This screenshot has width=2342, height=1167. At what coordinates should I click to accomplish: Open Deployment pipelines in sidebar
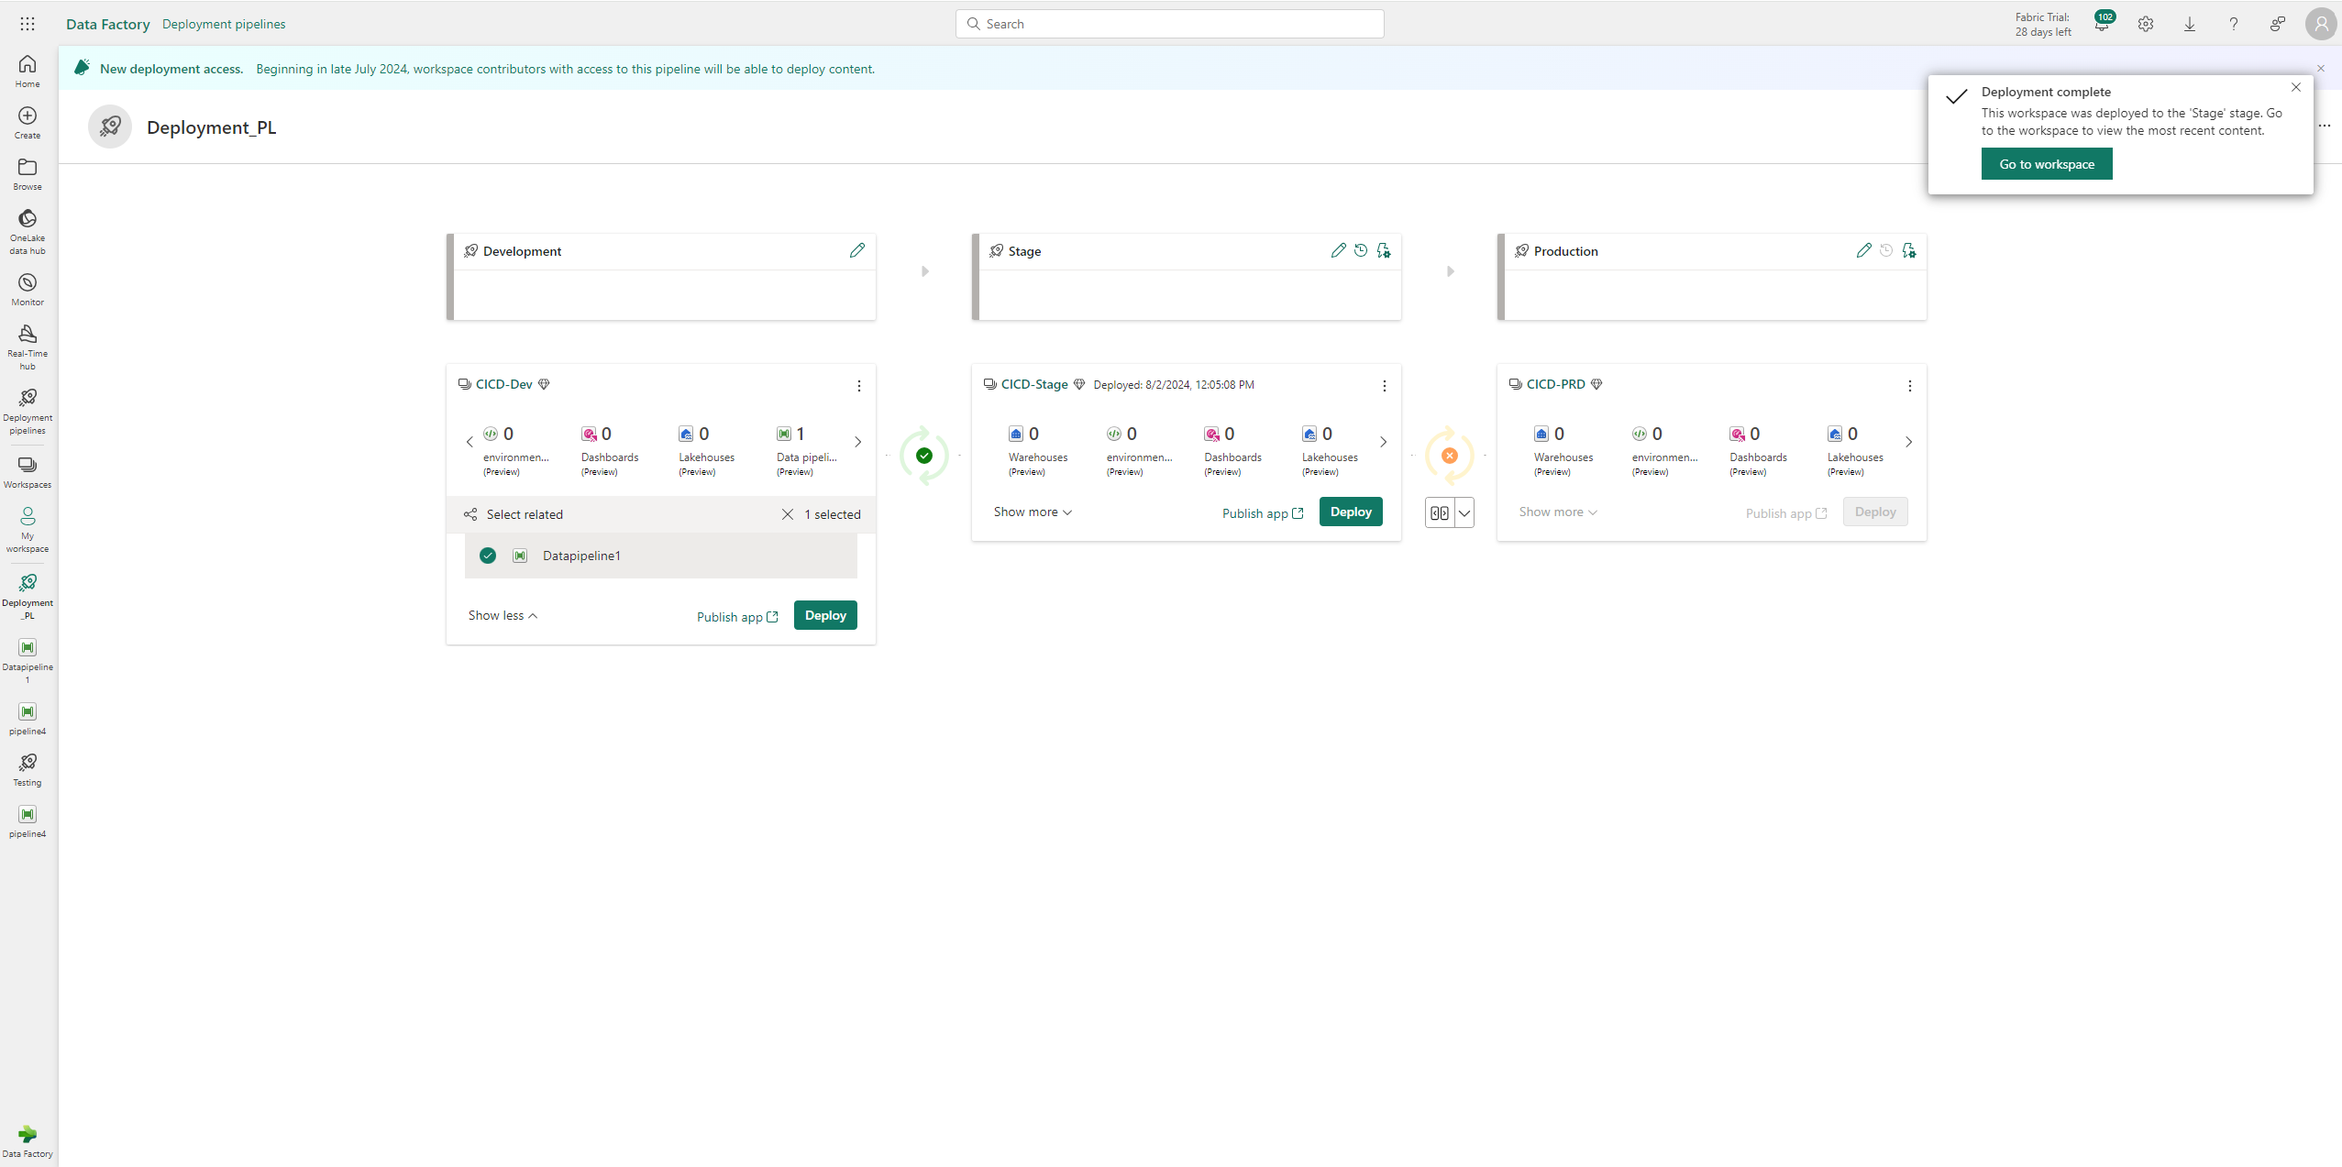point(28,412)
